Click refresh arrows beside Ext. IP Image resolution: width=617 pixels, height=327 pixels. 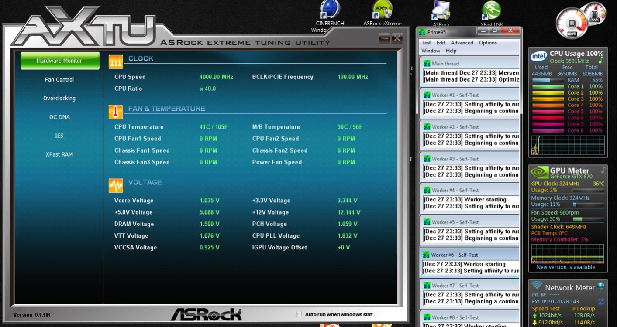click(601, 301)
